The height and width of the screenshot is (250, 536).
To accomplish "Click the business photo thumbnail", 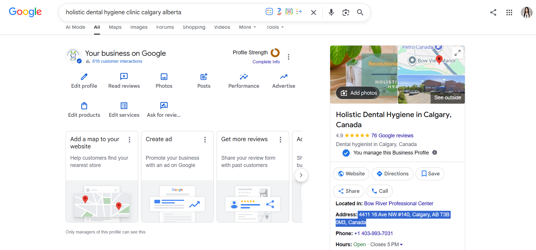I will click(364, 75).
